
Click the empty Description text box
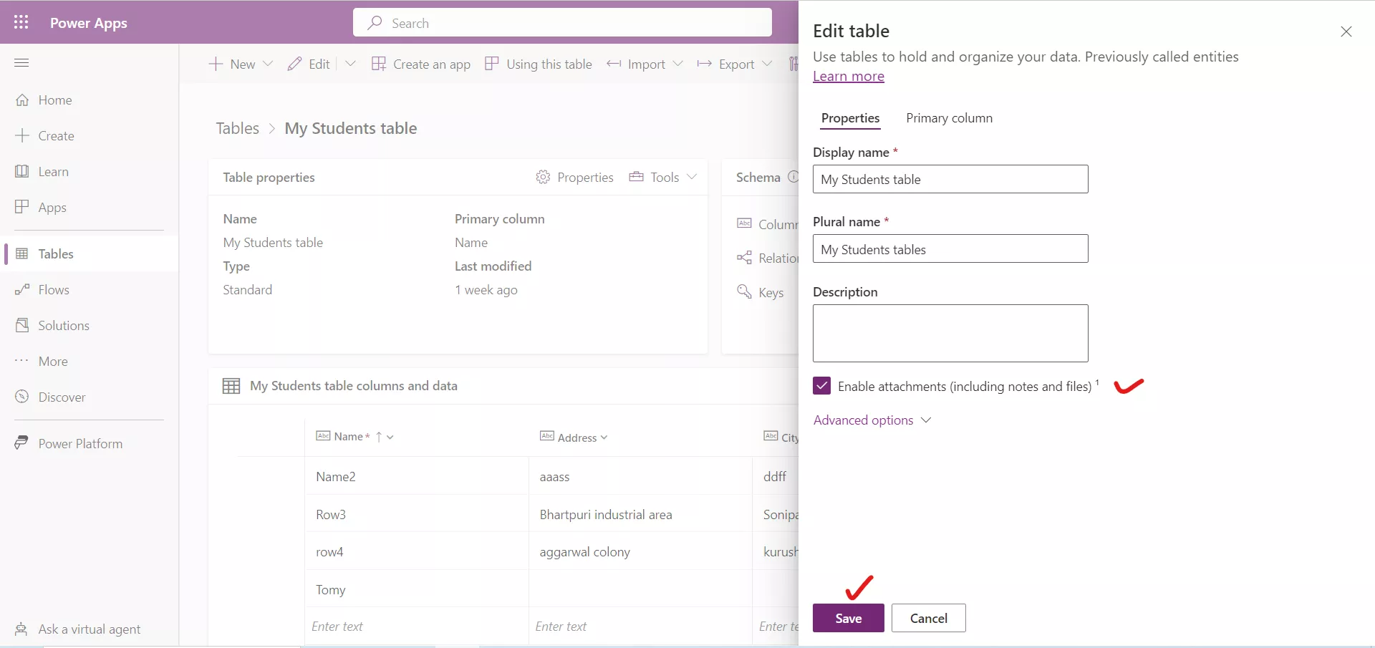[x=950, y=333]
